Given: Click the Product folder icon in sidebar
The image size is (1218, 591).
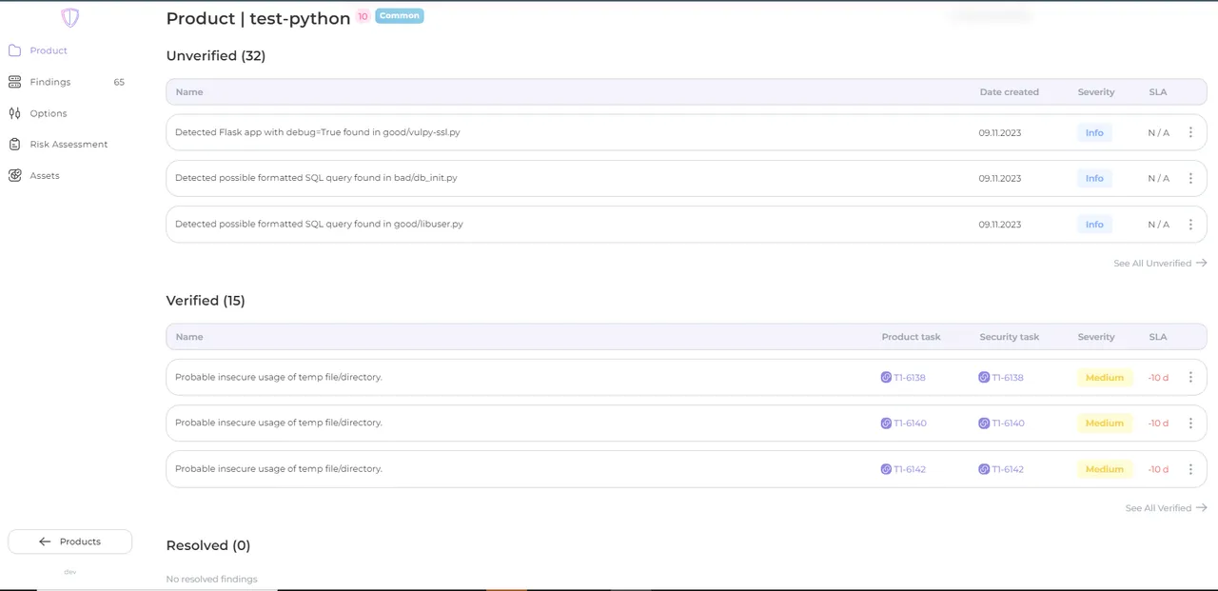Looking at the screenshot, I should click(x=13, y=49).
